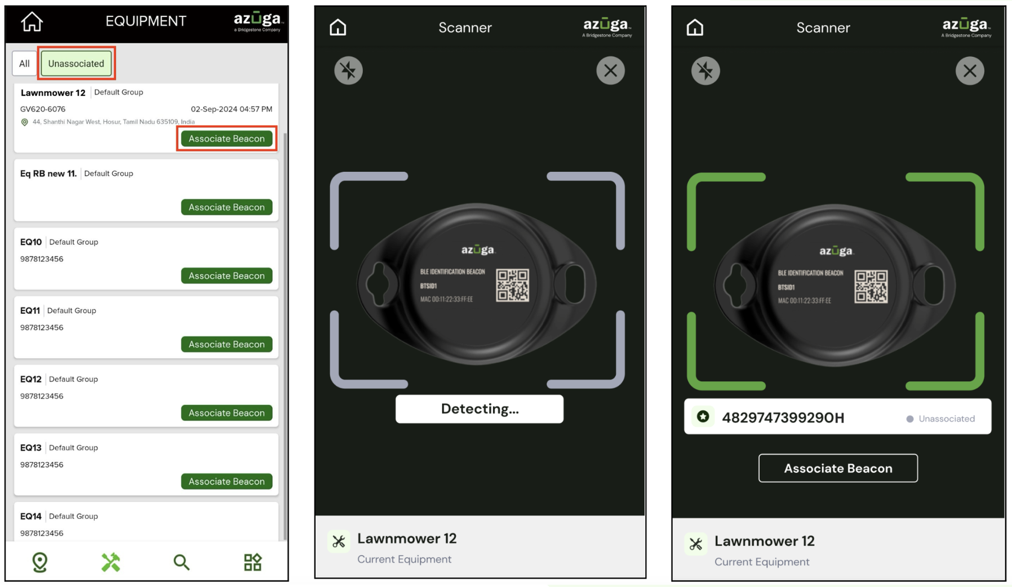Click Associate Beacon for EQ13
The height and width of the screenshot is (587, 1012).
[227, 481]
